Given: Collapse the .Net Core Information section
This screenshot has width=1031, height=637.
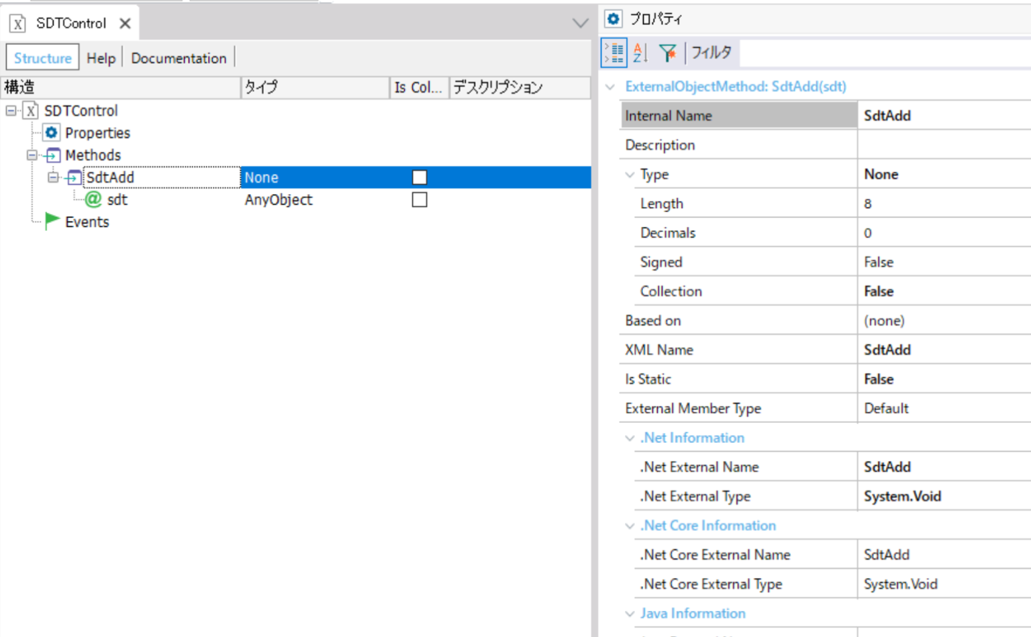Looking at the screenshot, I should click(629, 526).
